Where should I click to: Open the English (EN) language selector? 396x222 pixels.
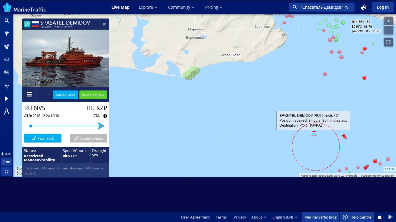point(285,217)
